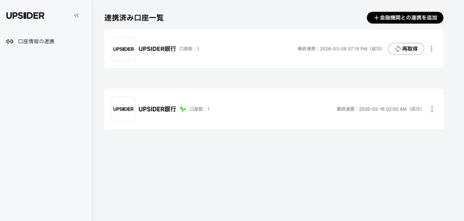Open the three-dot menu for the second UPSIDER銀行
The image size is (464, 221).
(432, 109)
